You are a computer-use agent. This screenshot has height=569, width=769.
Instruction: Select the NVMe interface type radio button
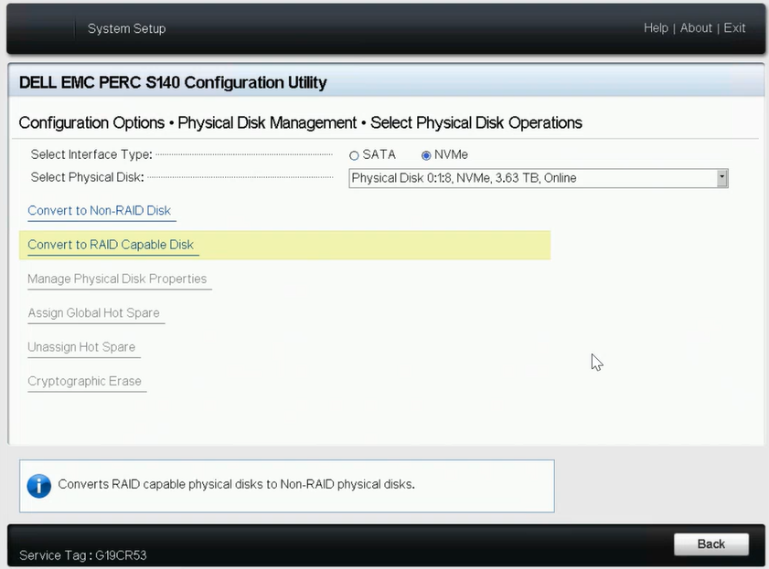coord(426,155)
